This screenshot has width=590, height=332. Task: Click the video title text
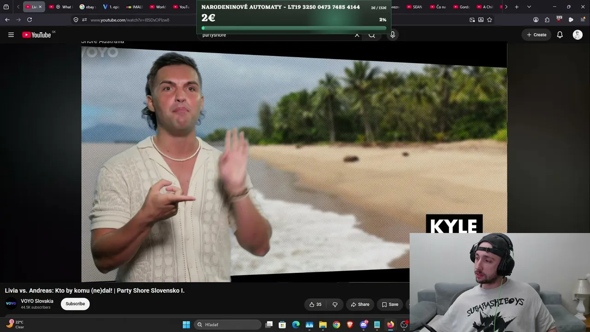tap(94, 290)
